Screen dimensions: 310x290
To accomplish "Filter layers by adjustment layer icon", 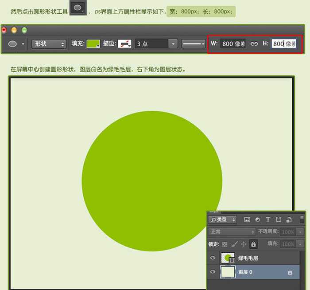I will (x=258, y=219).
